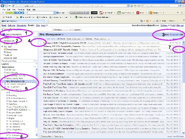Viewport: 185px width, 139px height.
Task: Click the red Free TBS toolbar icon
Action: [x=101, y=13]
